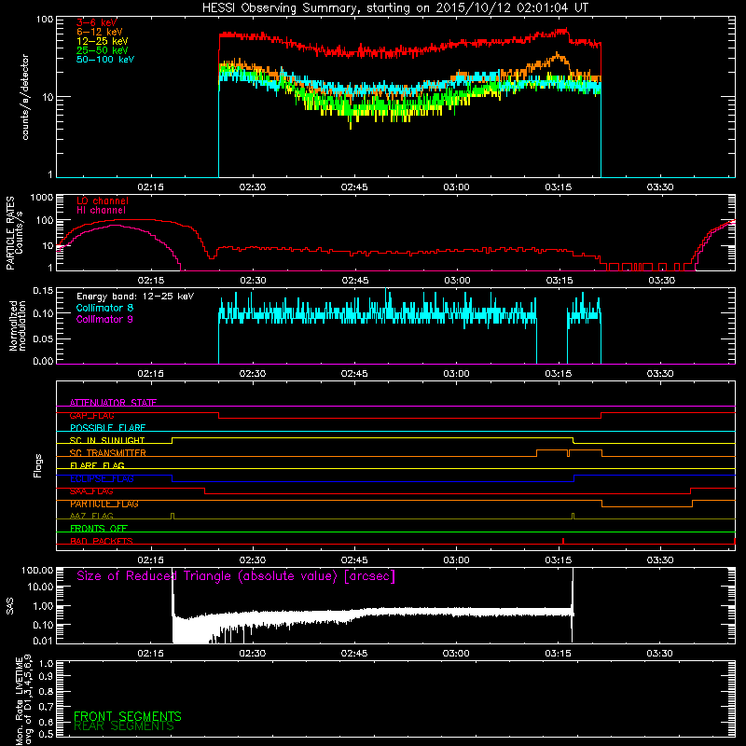The height and width of the screenshot is (746, 746).
Task: Click the bad packets red spike near 03:15
Action: tap(563, 541)
